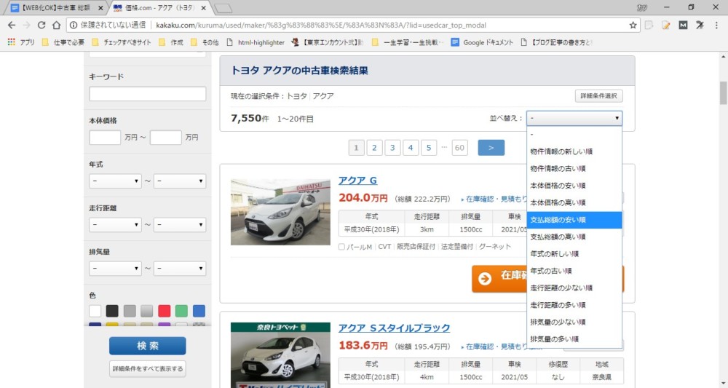Pick the black color swatch
The height and width of the screenshot is (388, 728).
(112, 311)
